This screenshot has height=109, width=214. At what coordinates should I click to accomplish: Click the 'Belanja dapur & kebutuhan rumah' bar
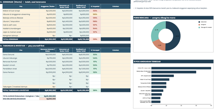[x=174, y=72]
